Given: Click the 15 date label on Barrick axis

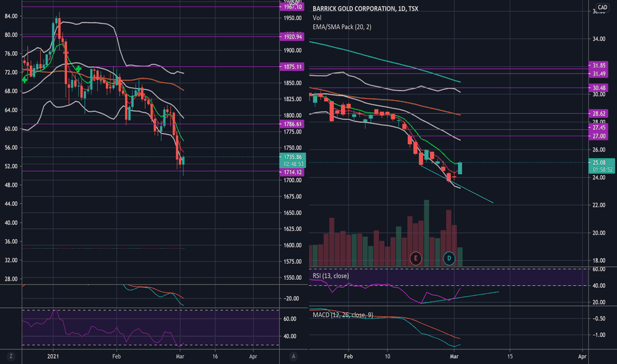Looking at the screenshot, I should [510, 356].
